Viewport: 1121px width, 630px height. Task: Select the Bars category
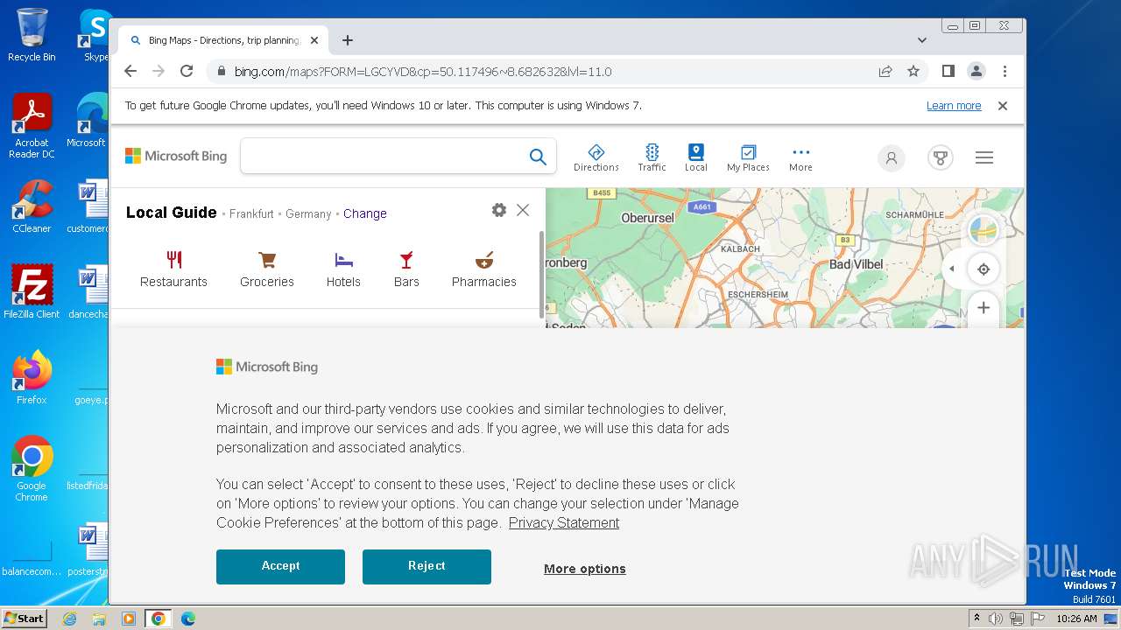pyautogui.click(x=406, y=269)
